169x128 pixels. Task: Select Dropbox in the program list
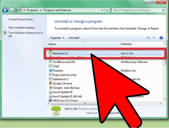[58, 71]
